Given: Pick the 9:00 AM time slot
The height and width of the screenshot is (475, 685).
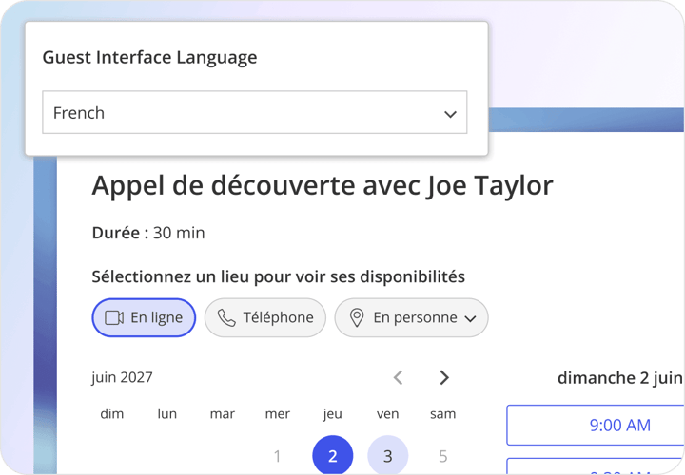Looking at the screenshot, I should tap(596, 425).
